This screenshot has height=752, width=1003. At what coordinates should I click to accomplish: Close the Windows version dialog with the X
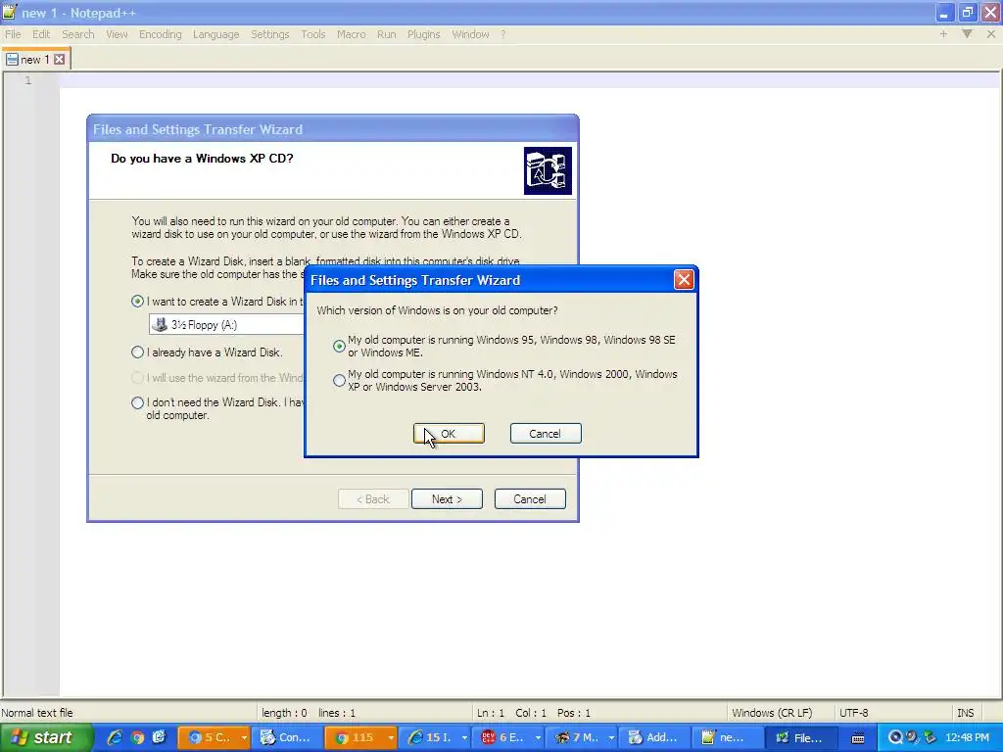pos(684,279)
